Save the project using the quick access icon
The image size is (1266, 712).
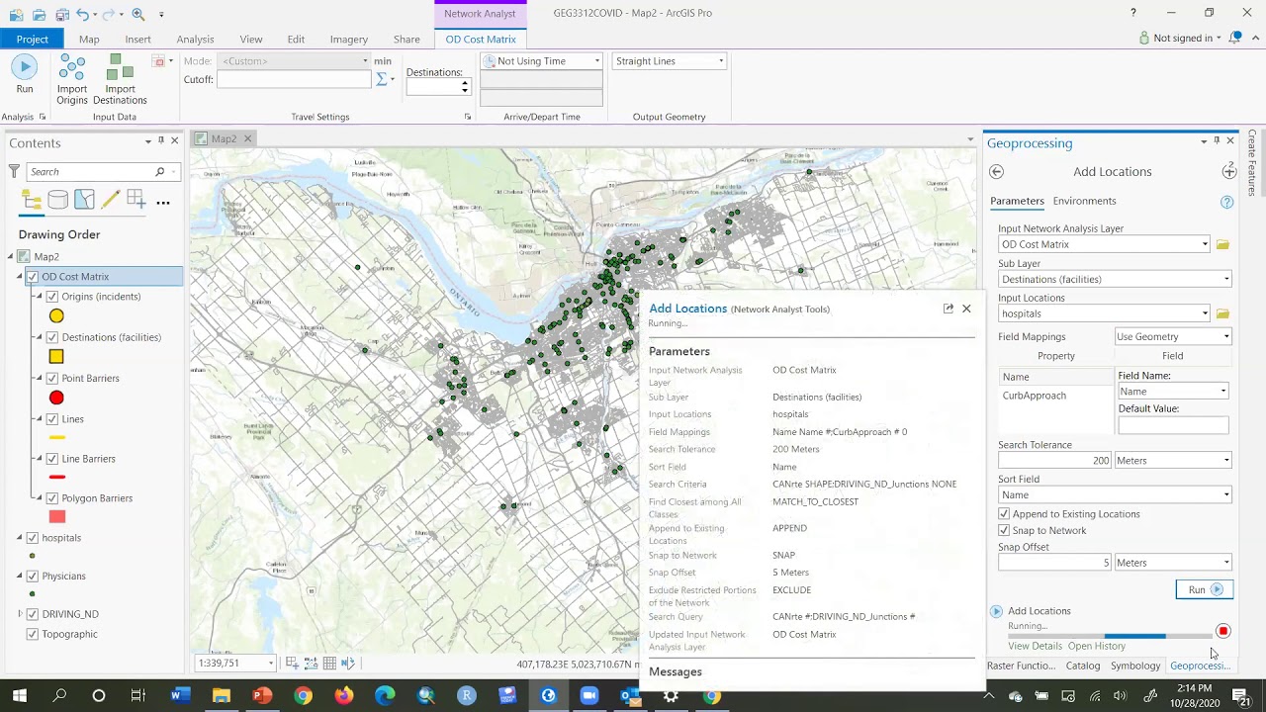[x=61, y=14]
